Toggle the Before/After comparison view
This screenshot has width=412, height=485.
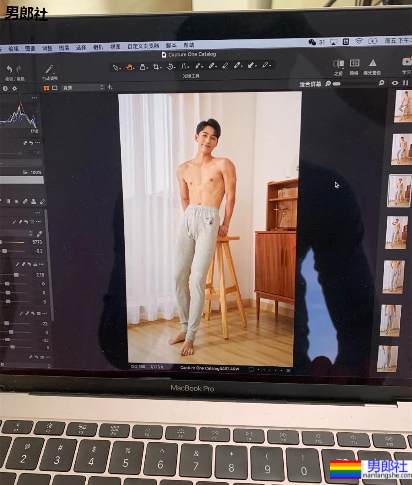(x=338, y=63)
